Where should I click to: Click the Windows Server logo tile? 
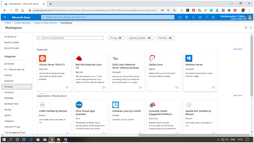[189, 58]
